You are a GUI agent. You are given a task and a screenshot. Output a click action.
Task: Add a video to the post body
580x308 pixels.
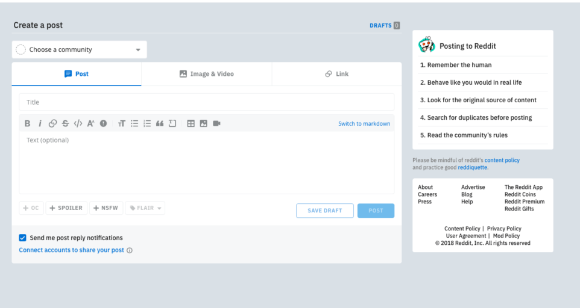coord(217,123)
